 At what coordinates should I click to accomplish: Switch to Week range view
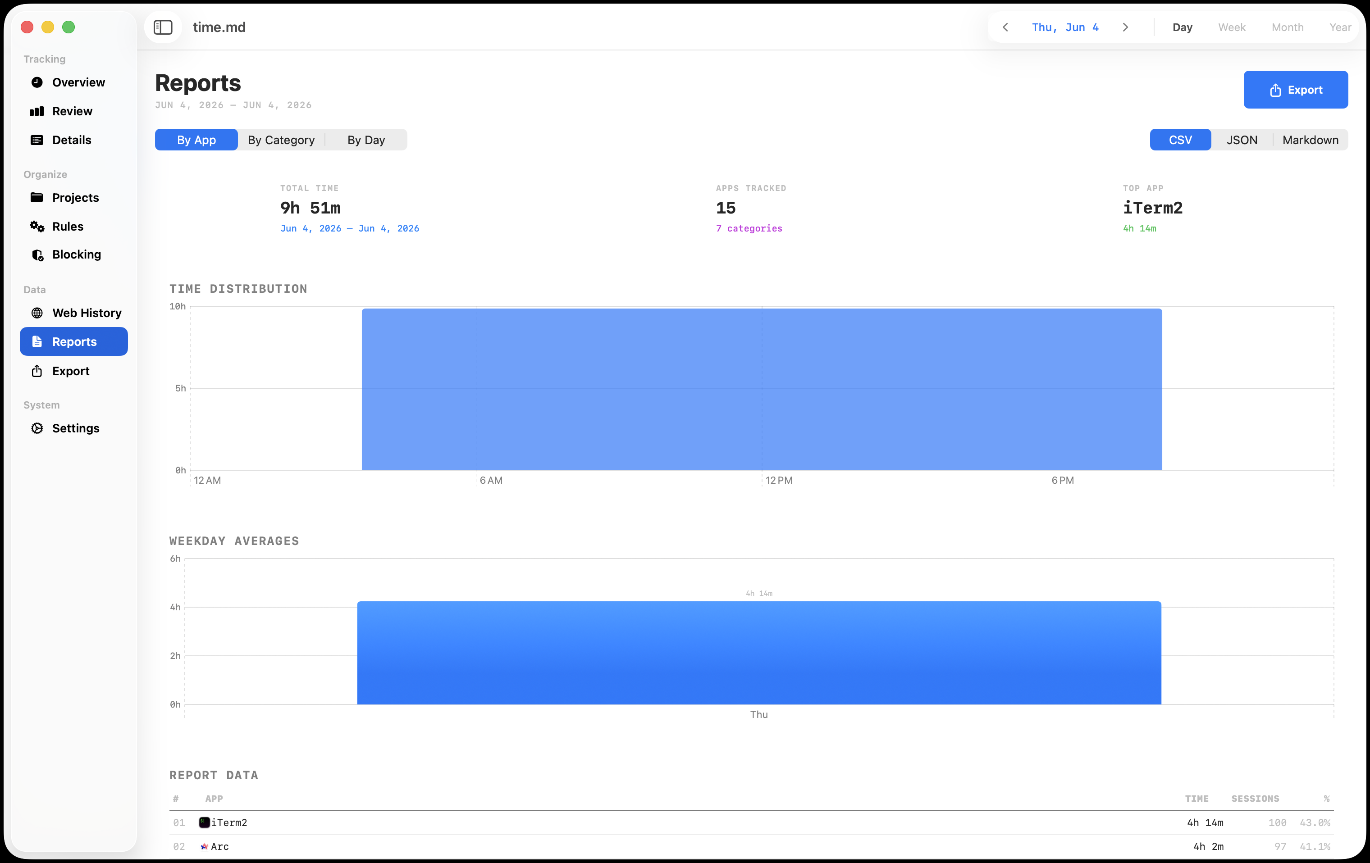[x=1232, y=27]
